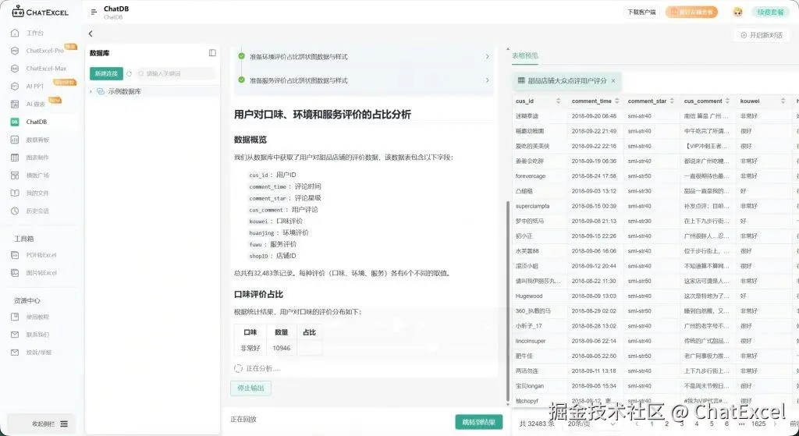Click the orange promo button in top bar
Image resolution: width=799 pixels, height=436 pixels.
[x=691, y=12]
